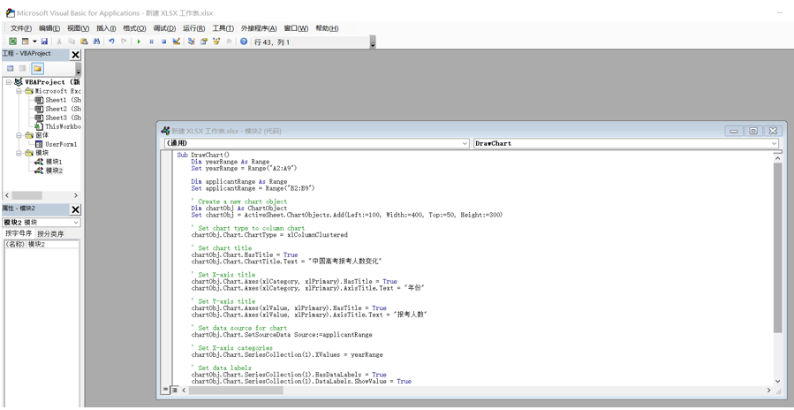This screenshot has height=410, width=794.
Task: Switch to the 按字母序 tab
Action: [x=19, y=233]
